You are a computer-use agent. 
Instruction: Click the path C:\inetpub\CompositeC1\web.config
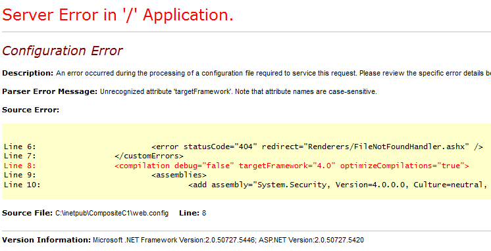coord(112,213)
